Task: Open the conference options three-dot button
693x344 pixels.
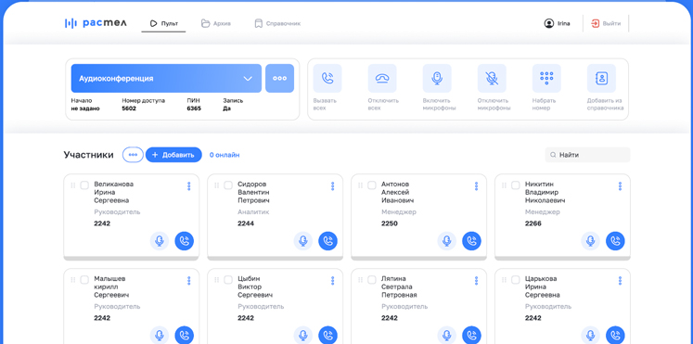Action: click(280, 78)
